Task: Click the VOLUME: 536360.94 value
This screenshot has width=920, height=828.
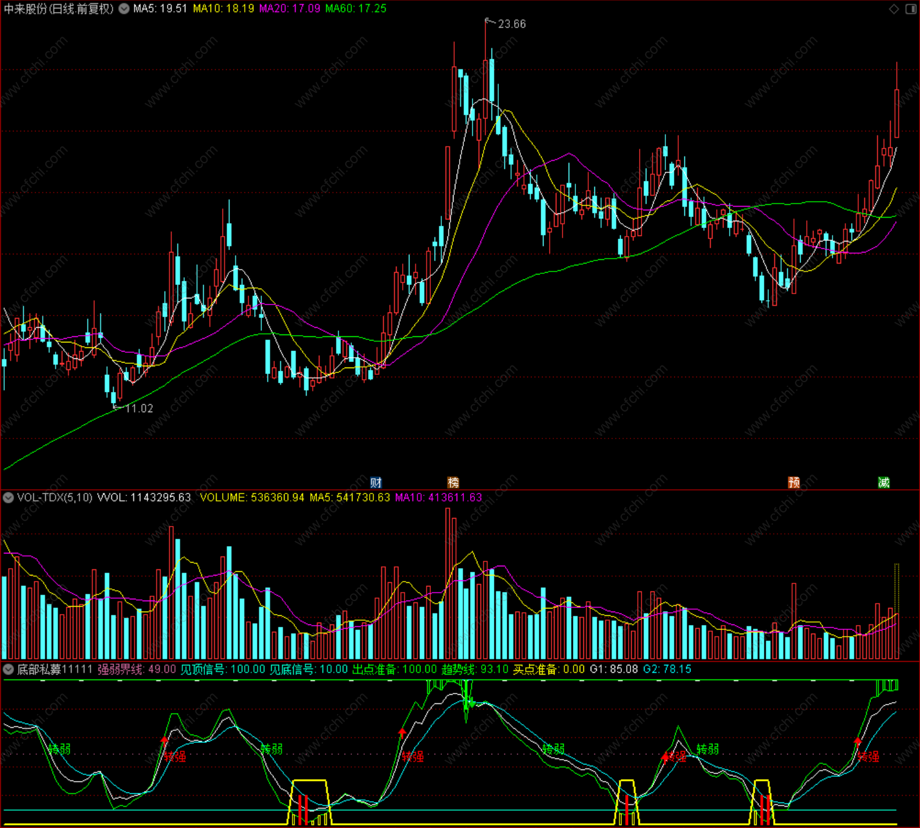Action: pos(252,498)
